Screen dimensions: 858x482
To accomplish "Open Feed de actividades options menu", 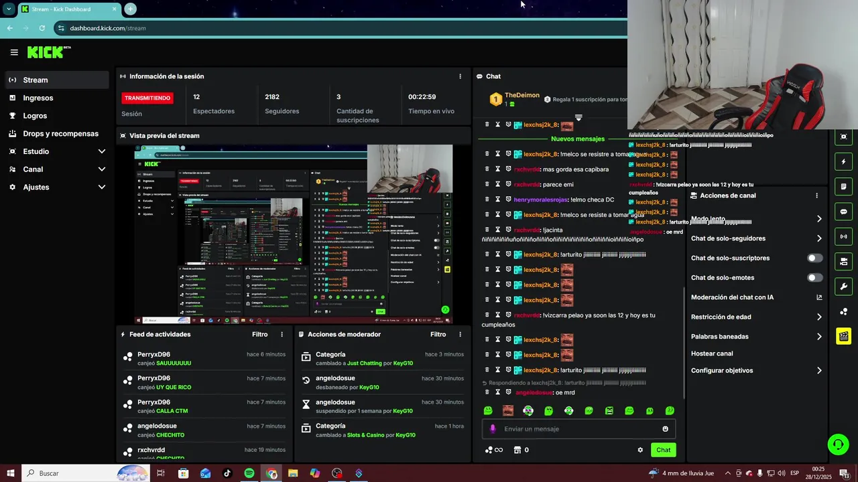I will click(x=282, y=334).
